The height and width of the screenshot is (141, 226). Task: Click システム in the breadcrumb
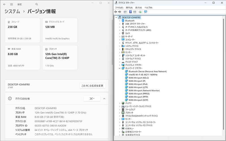12,12
